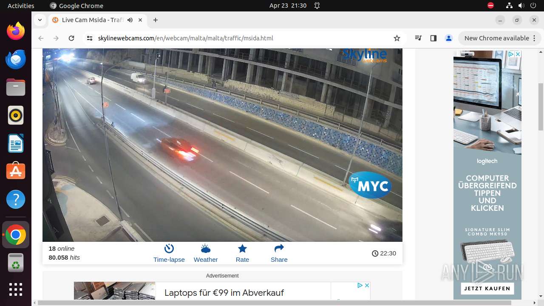544x306 pixels.
Task: Open LibreOffice Writer from the dock
Action: [16, 143]
